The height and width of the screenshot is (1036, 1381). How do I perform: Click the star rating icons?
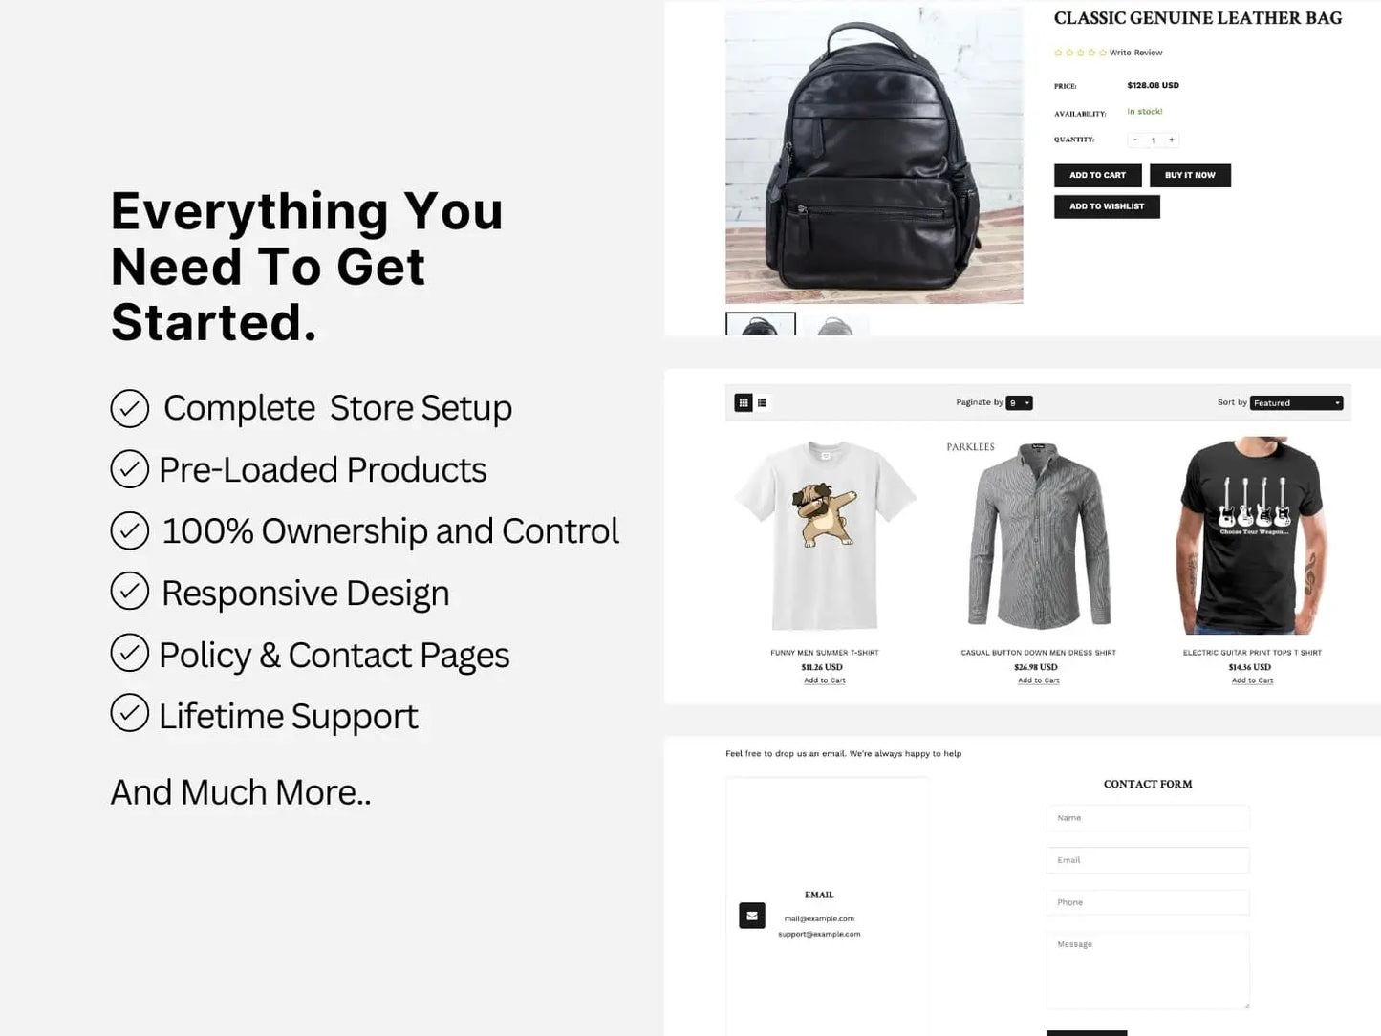point(1080,53)
